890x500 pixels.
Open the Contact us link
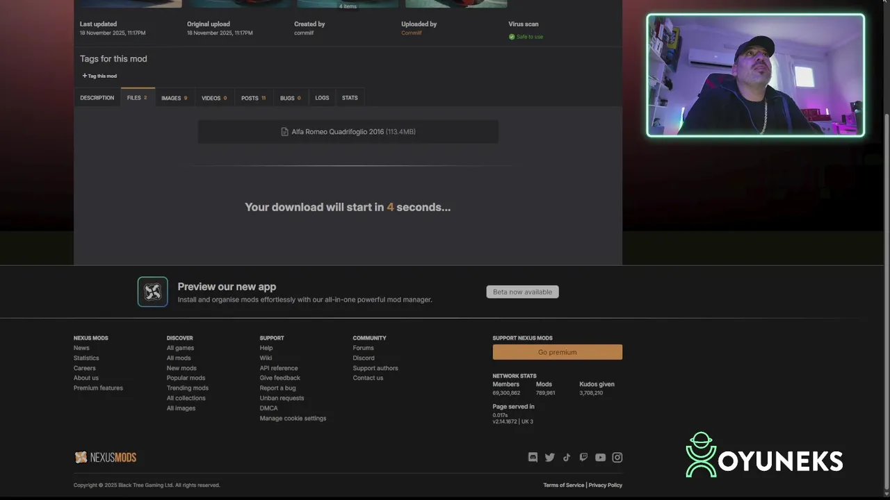(x=368, y=378)
